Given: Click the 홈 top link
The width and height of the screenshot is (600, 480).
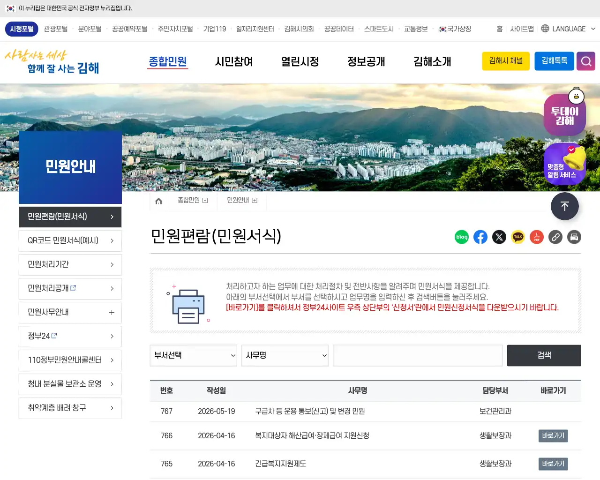Looking at the screenshot, I should coord(500,29).
